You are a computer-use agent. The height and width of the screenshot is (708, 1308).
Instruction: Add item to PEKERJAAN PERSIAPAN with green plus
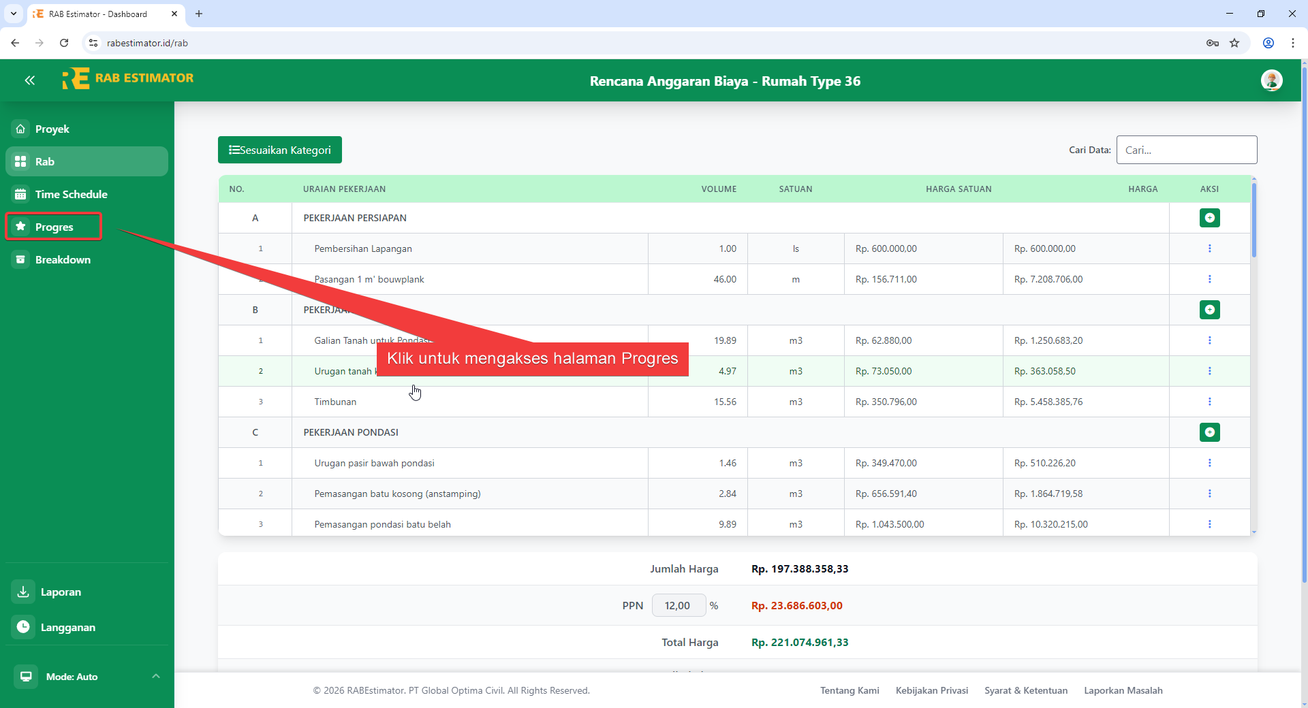(1210, 218)
